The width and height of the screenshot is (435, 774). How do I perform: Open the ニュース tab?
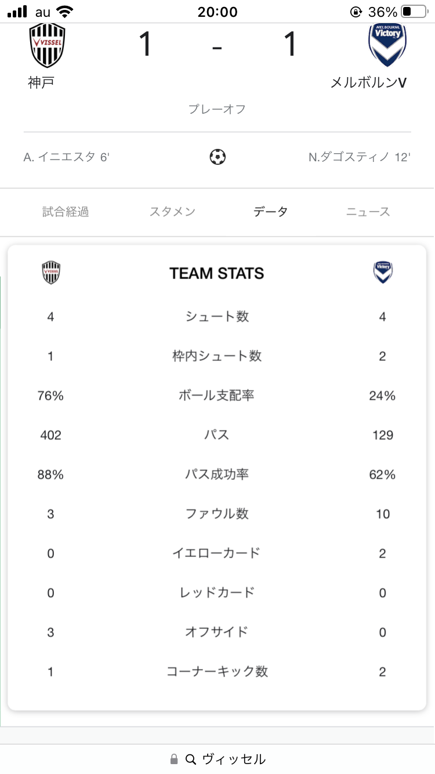coord(368,212)
